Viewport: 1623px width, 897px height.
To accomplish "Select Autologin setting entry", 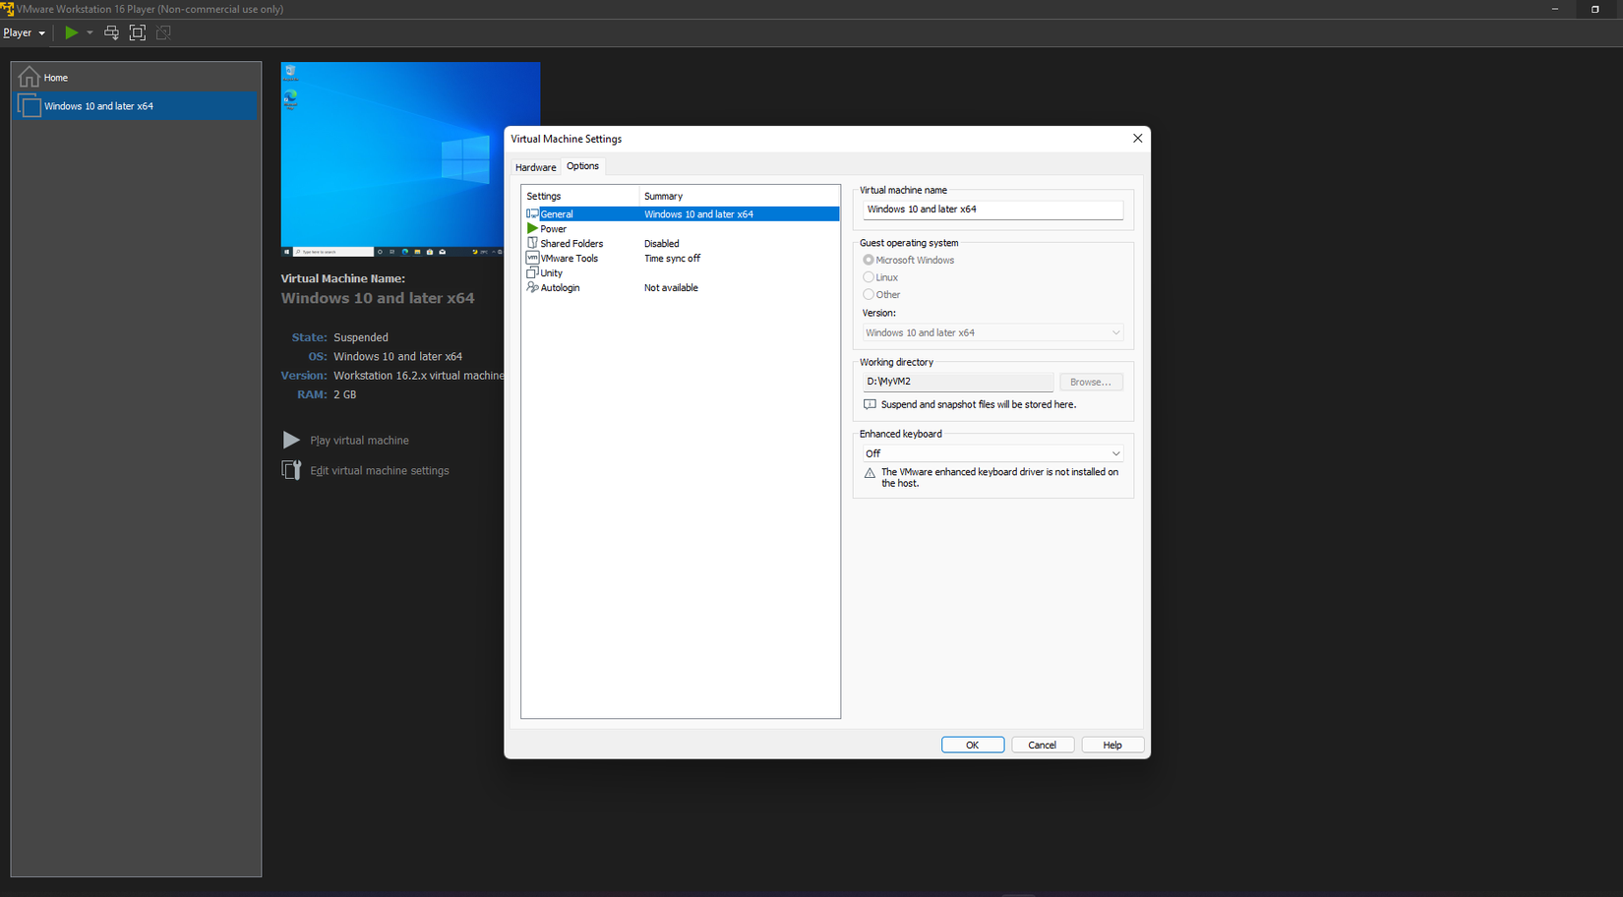I will click(560, 288).
